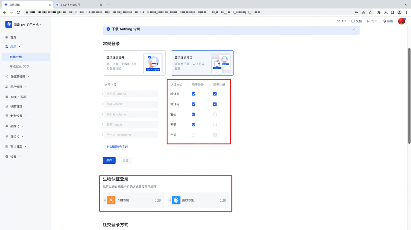Screen dimensions: 411x230
Task: Click the user pool shield logo
Action: 9,24
